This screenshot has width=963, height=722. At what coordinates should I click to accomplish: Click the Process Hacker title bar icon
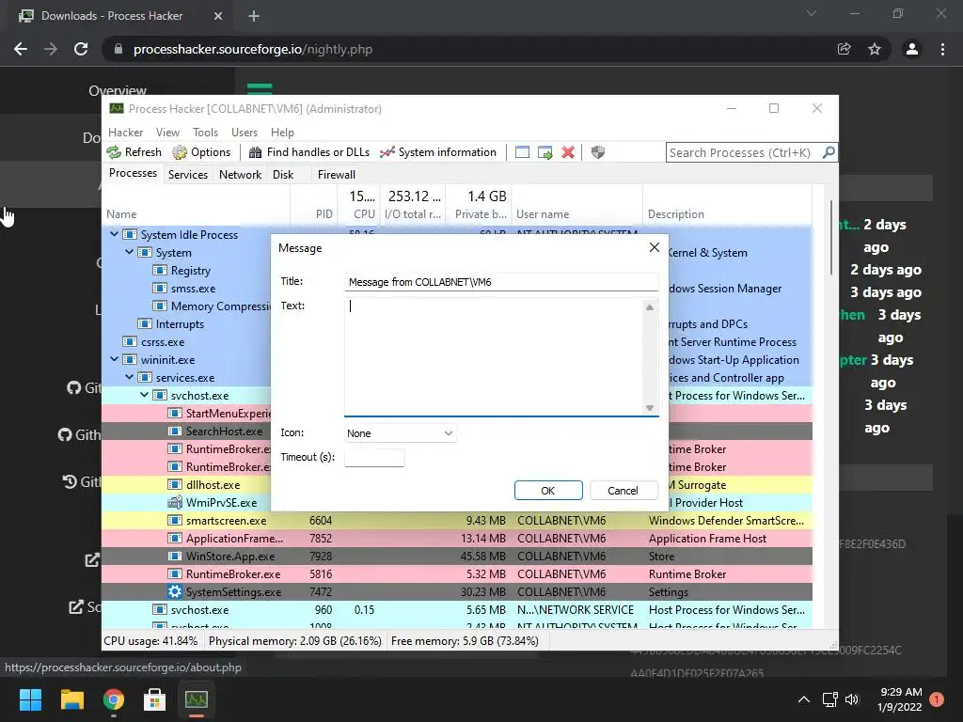point(116,109)
